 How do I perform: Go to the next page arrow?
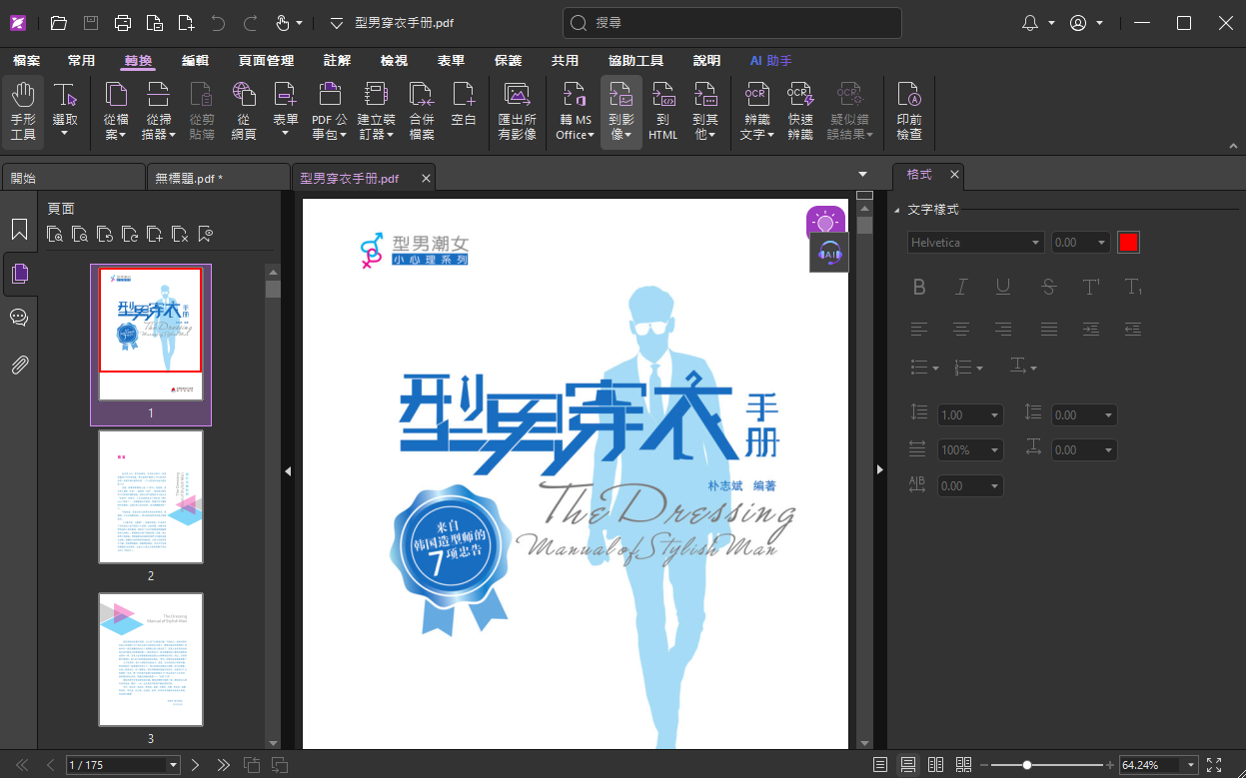pos(196,765)
